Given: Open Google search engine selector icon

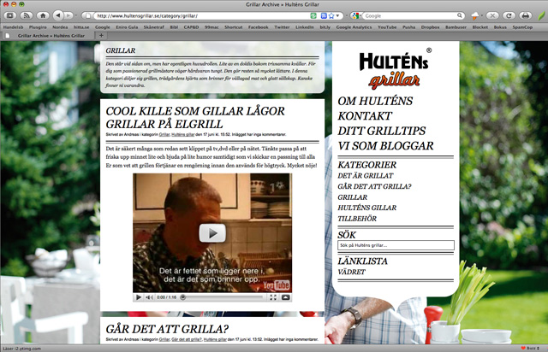Looking at the screenshot, I should 356,15.
